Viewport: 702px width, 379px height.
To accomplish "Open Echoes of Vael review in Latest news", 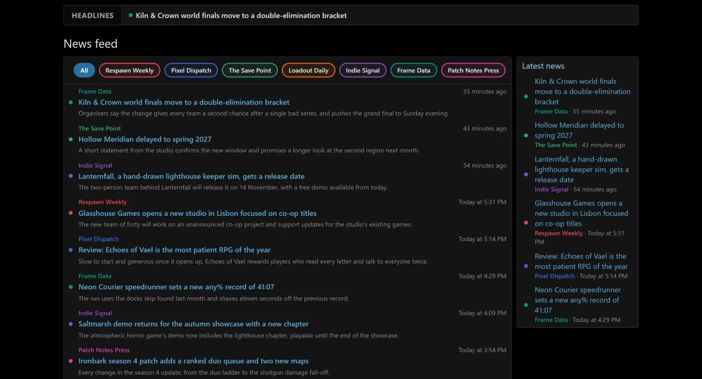I will (x=581, y=261).
